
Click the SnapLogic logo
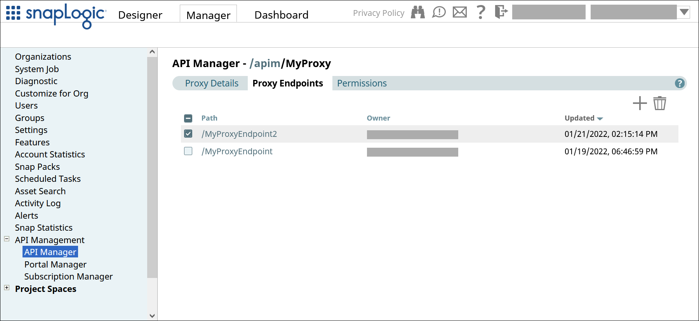(x=65, y=16)
